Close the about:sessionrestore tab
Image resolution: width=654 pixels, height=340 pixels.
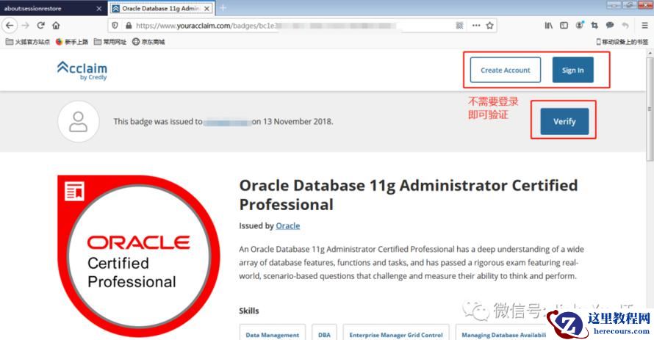click(x=99, y=8)
